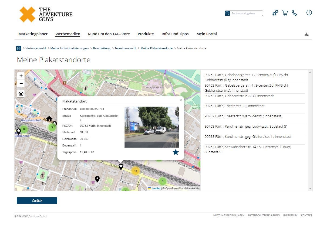Image resolution: width=327 pixels, height=229 pixels.
Task: Expand the yellow cluster marker 13
Action: [136, 171]
